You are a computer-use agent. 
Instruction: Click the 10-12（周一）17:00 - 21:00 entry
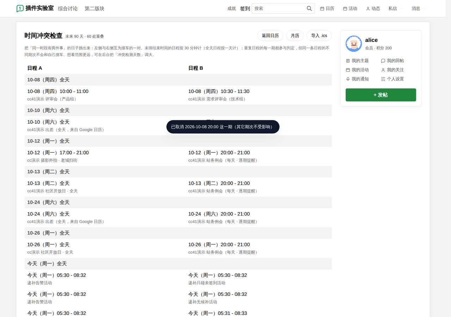coord(58,153)
